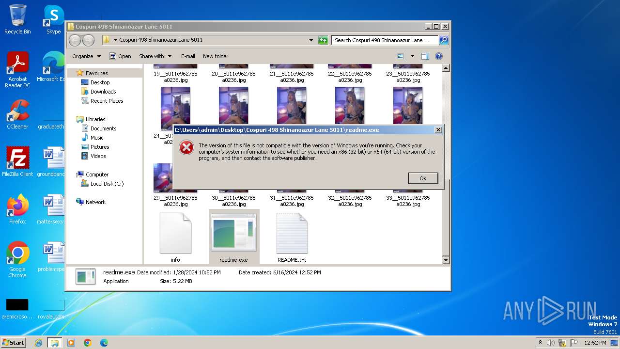620x349 pixels.
Task: Open Internet Explorer from taskbar
Action: pos(38,343)
